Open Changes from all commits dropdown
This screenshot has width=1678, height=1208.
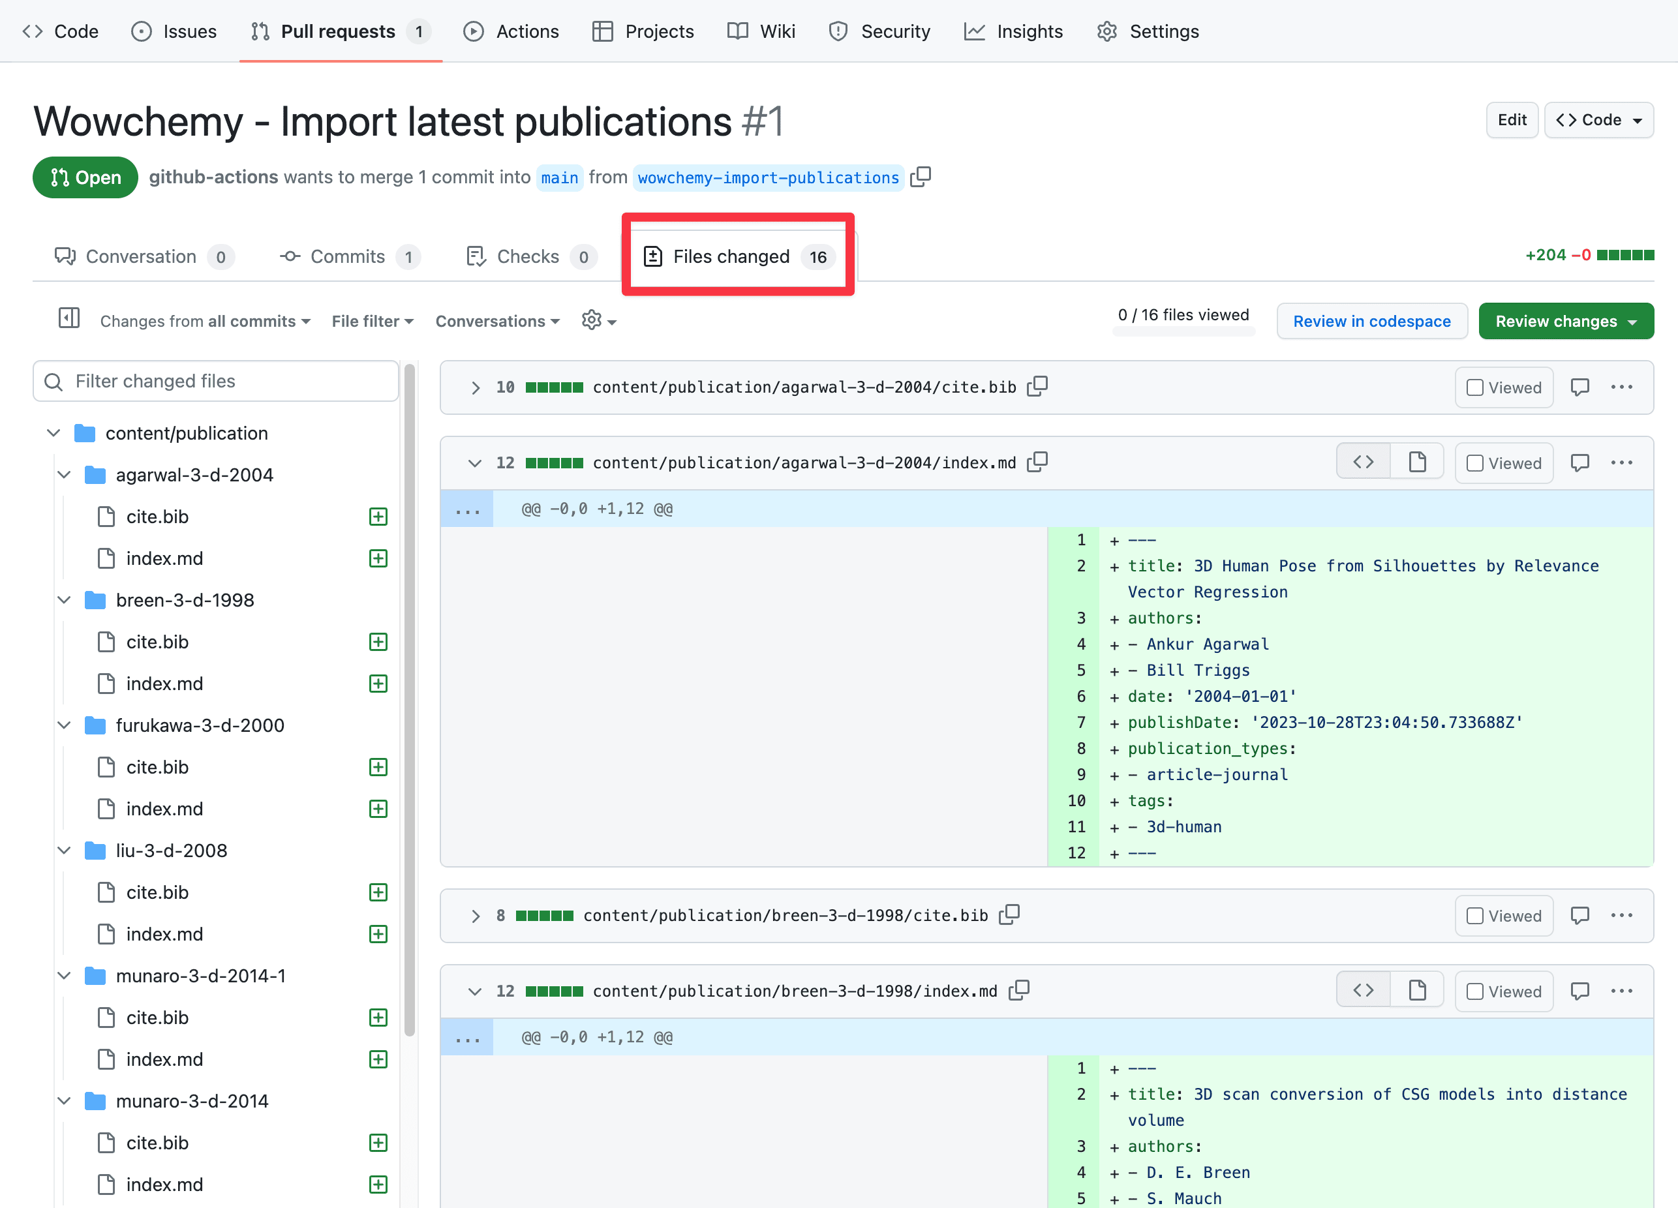[x=205, y=321]
